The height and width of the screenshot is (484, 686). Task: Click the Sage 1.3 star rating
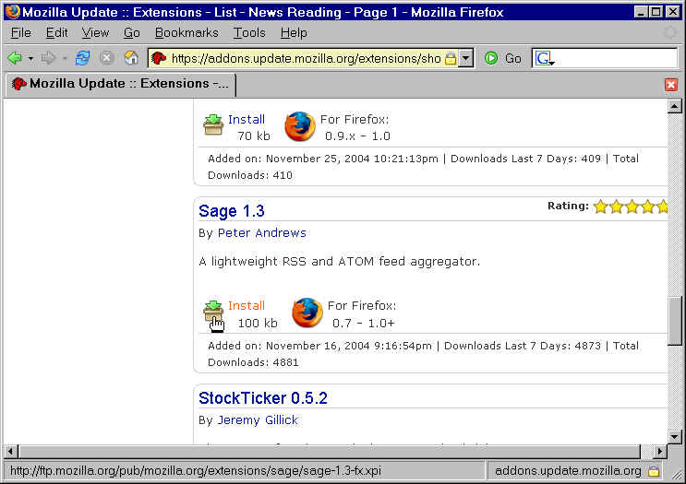point(630,207)
